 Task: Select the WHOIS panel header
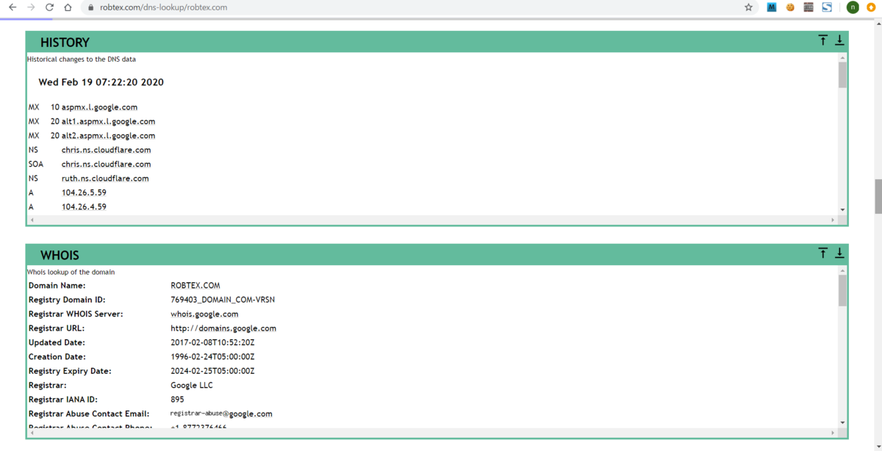pos(60,255)
